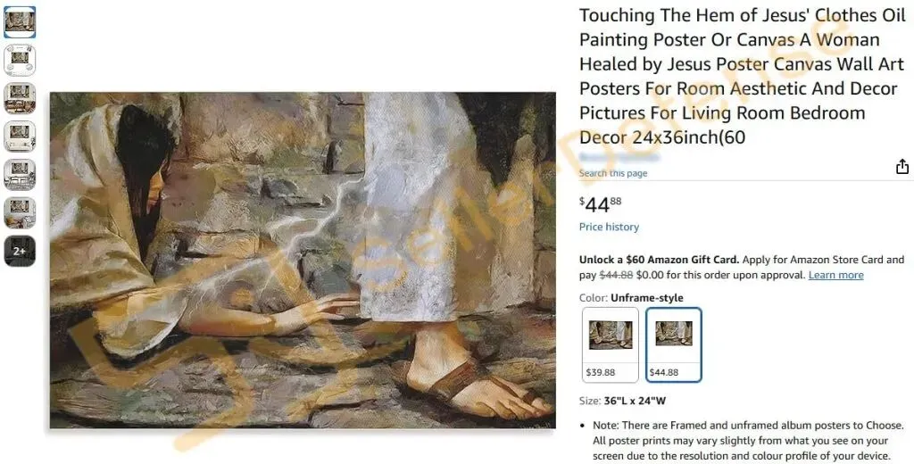Select the second product thumbnail in the sidebar
The width and height of the screenshot is (914, 464).
click(20, 60)
